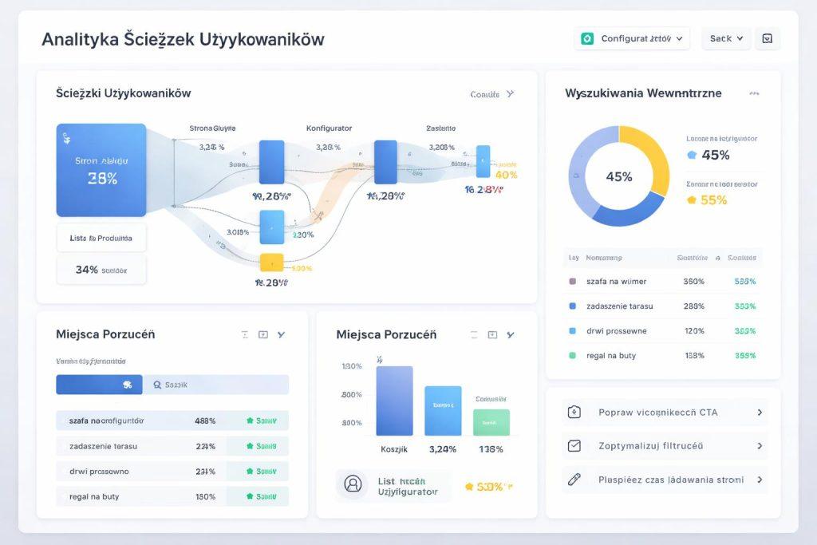Open the Popraw CTA recommendation
The height and width of the screenshot is (545, 817).
click(665, 413)
